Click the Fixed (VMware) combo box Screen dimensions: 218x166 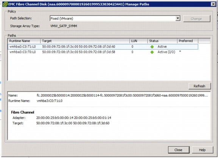[x=115, y=18]
